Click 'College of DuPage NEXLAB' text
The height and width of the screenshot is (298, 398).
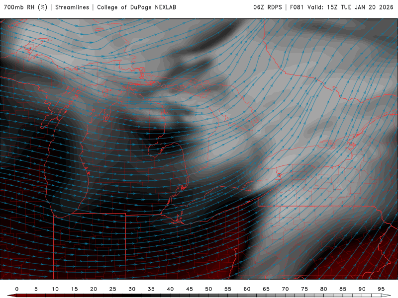point(136,7)
